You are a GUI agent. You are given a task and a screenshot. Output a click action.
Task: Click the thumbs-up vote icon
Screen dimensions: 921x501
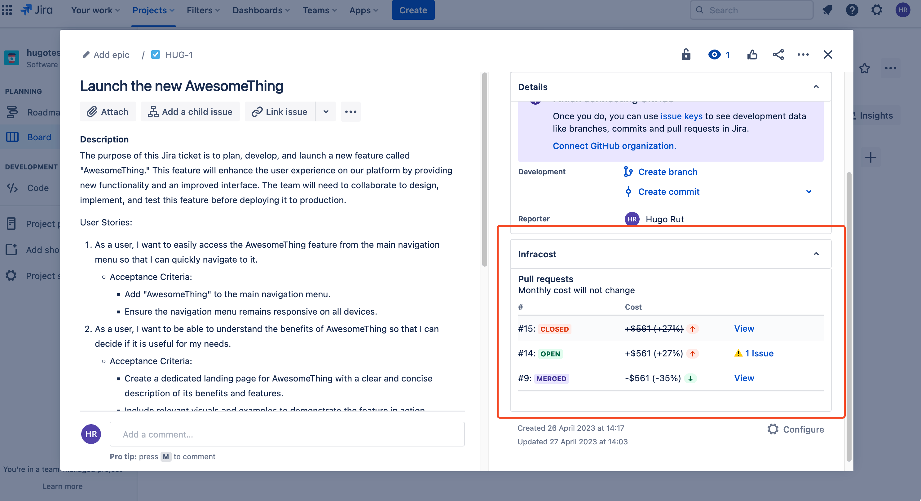pos(752,55)
